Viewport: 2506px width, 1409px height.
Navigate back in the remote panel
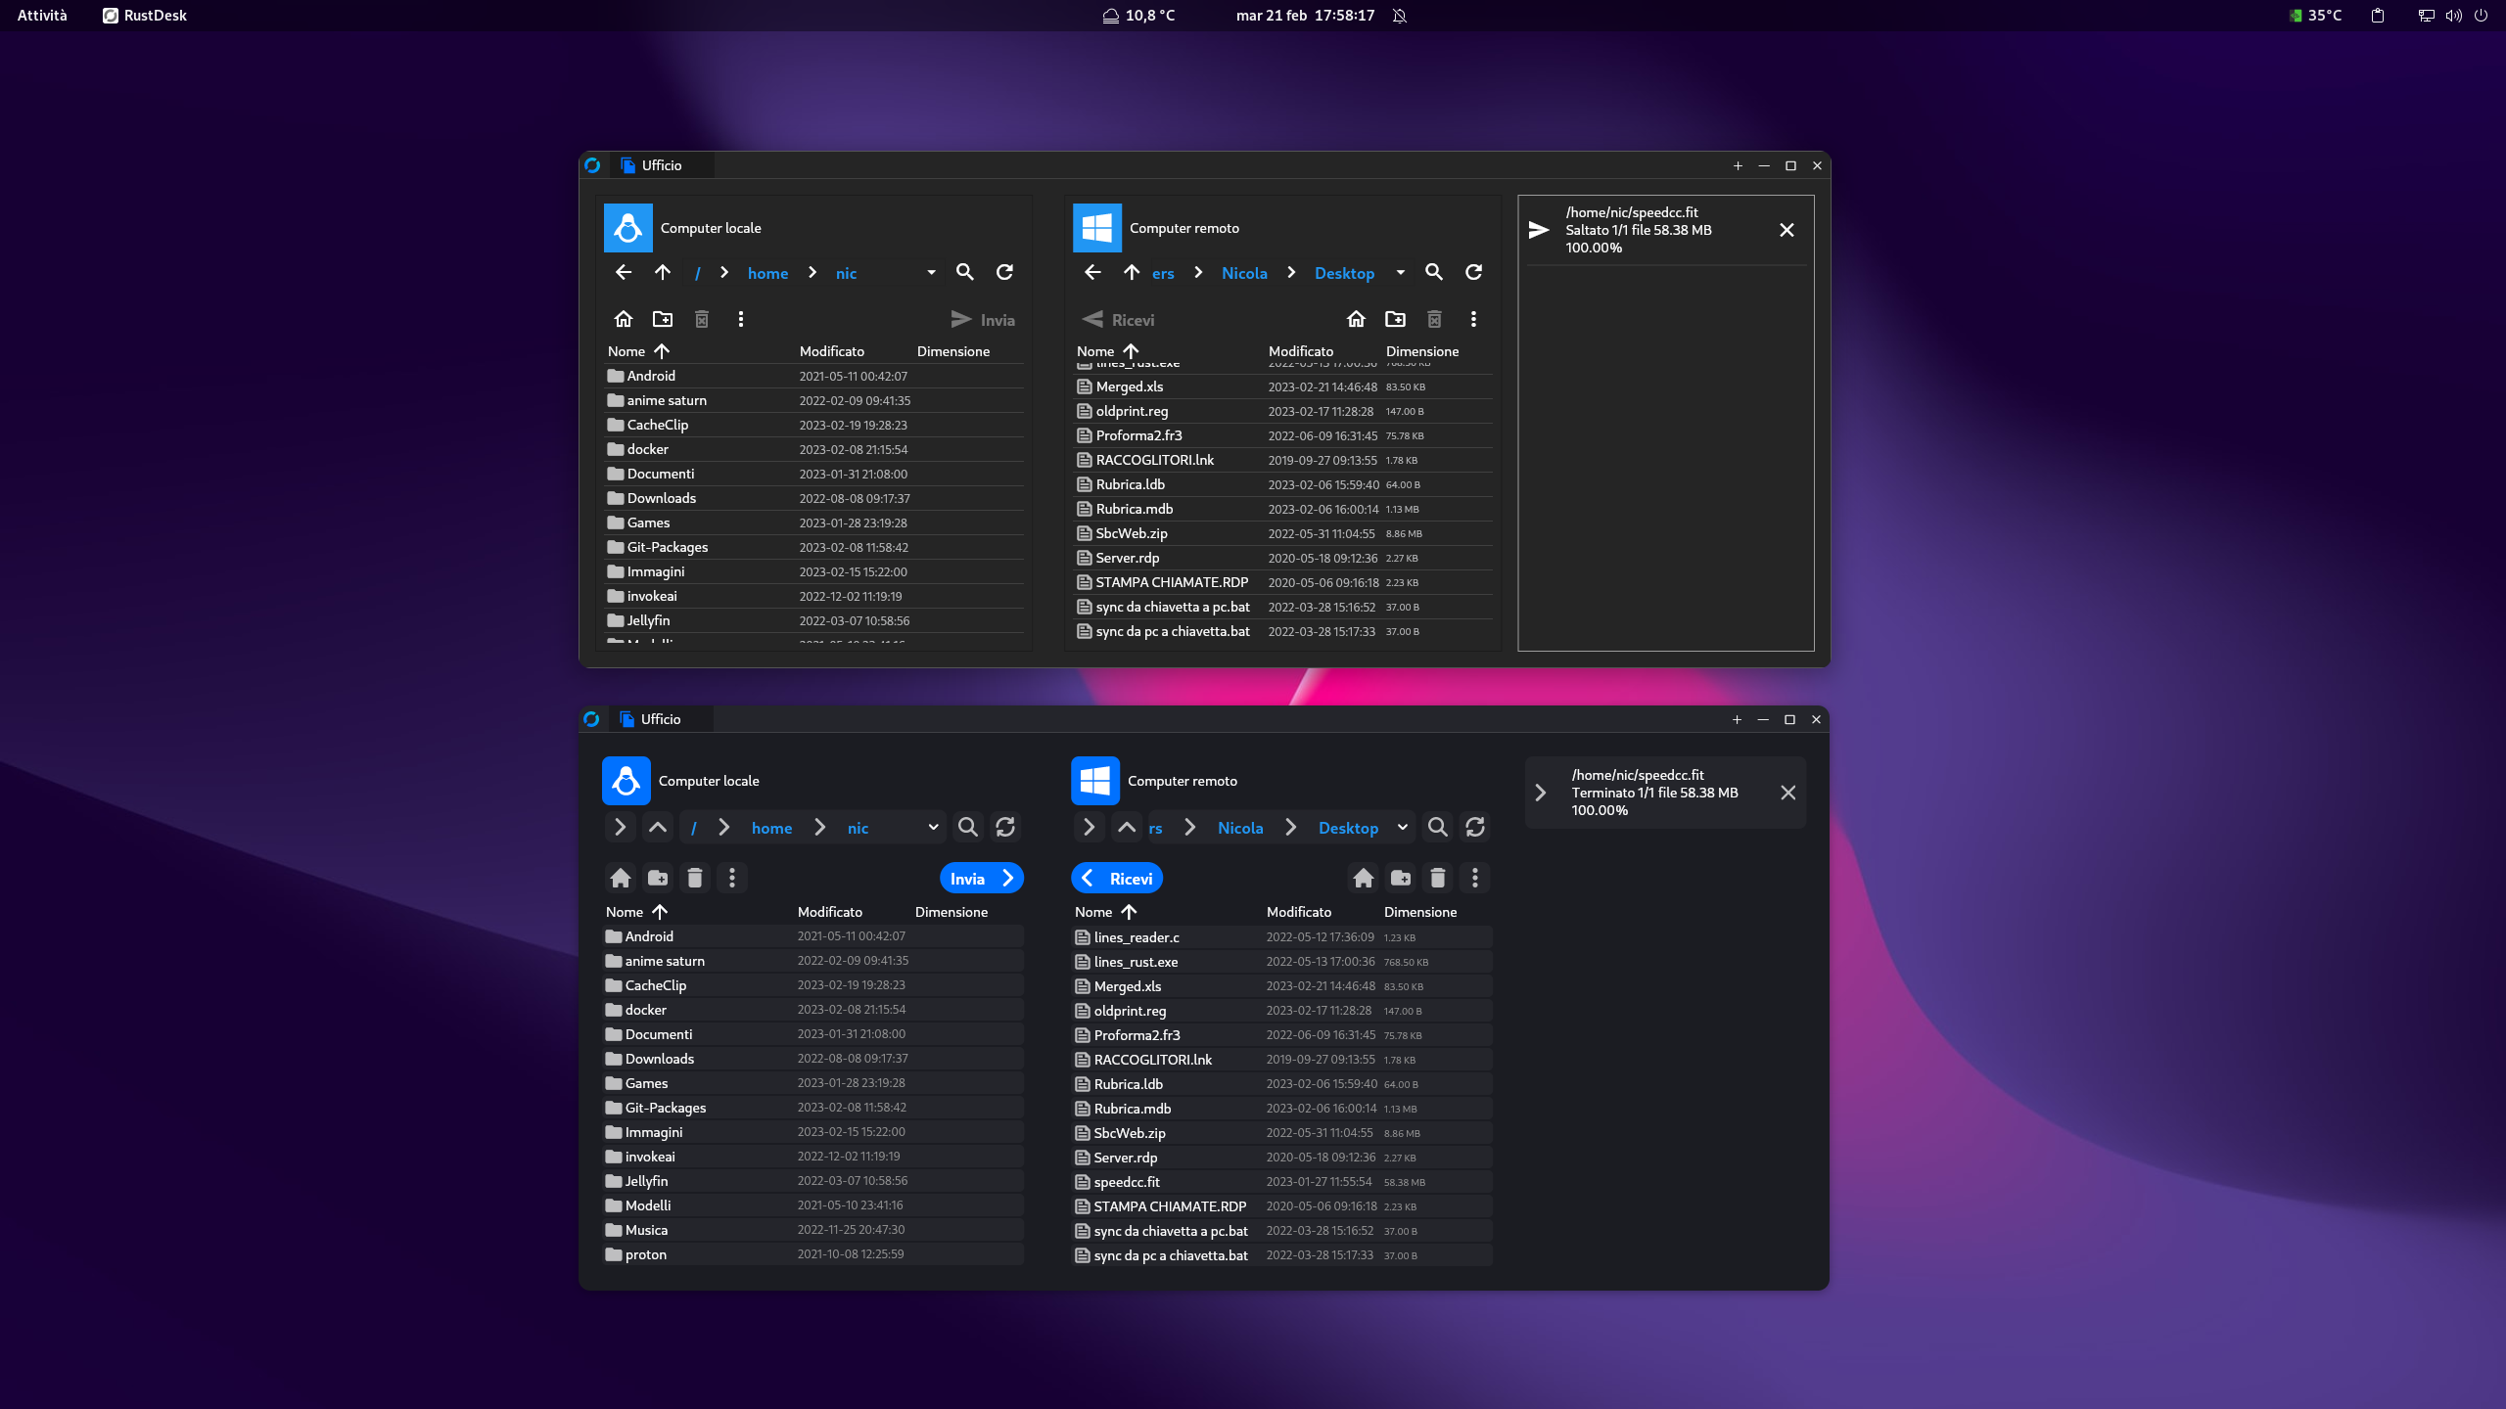[x=1092, y=272]
